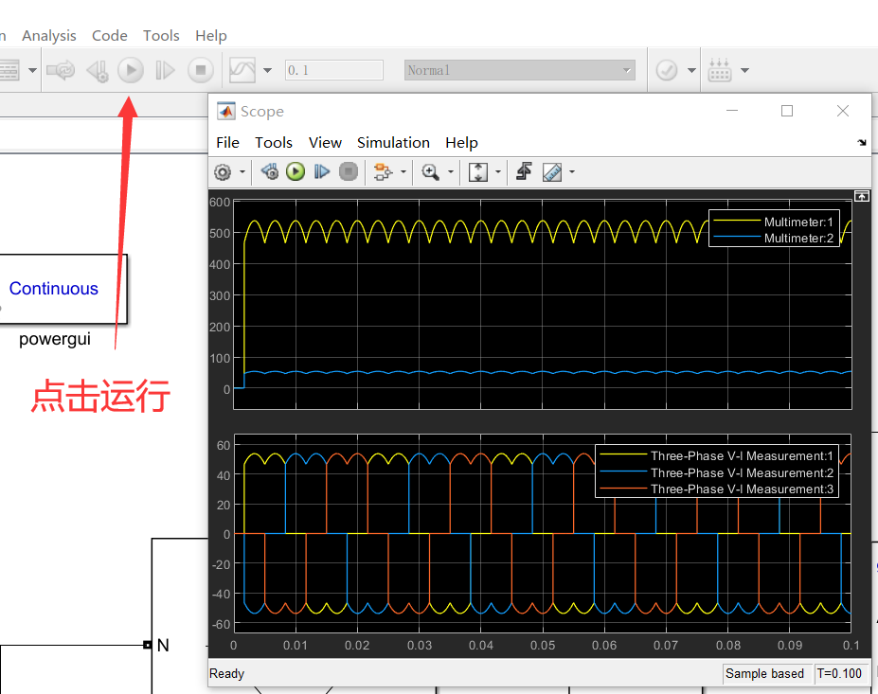Viewport: 878px width, 694px height.
Task: Open the Scope File menu
Action: click(228, 143)
